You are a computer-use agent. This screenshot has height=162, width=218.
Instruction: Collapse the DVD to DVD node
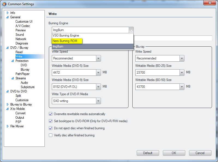[x=8, y=91]
